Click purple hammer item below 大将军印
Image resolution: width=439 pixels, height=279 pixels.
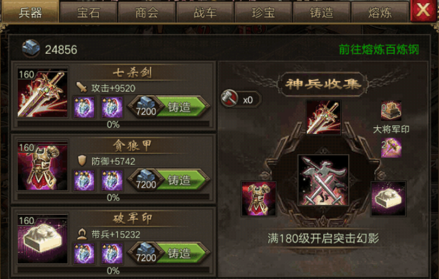coord(391,148)
